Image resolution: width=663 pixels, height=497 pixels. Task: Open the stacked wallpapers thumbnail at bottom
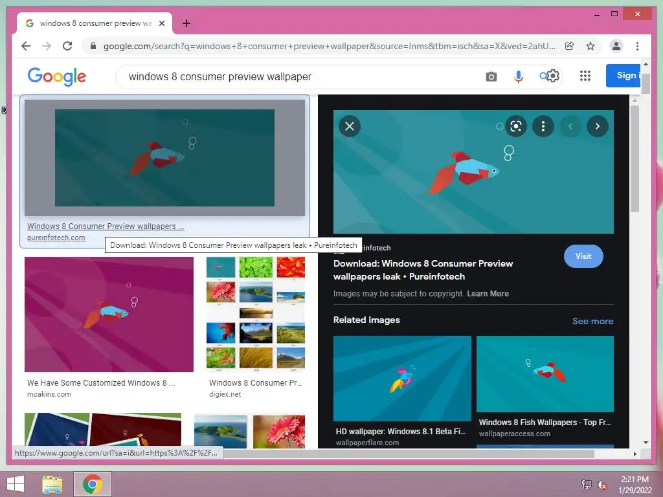(103, 430)
